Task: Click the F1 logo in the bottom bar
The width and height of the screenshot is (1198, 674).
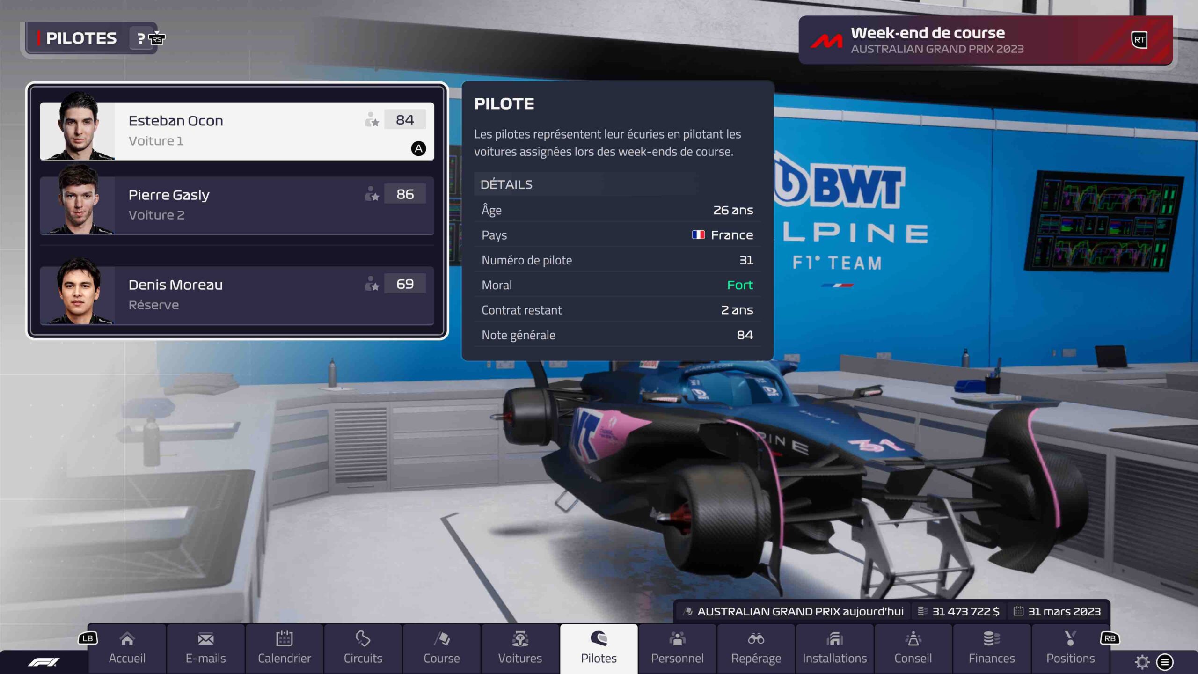Action: 44,662
